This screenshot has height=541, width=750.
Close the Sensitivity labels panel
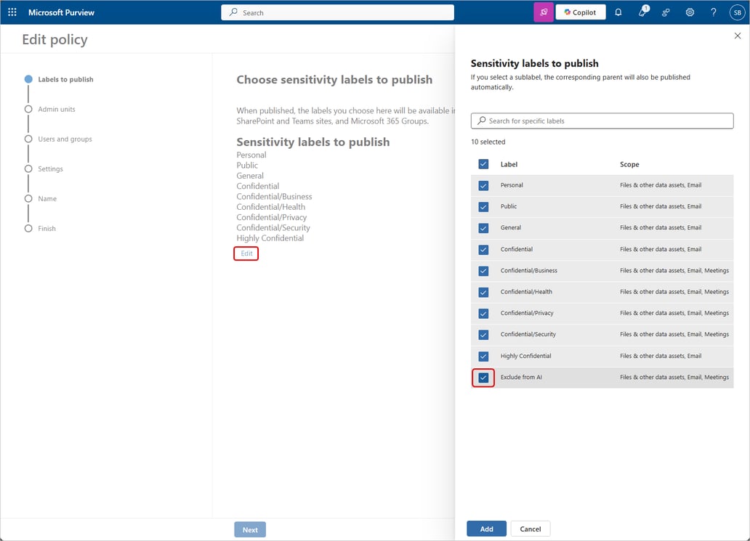pyautogui.click(x=738, y=35)
